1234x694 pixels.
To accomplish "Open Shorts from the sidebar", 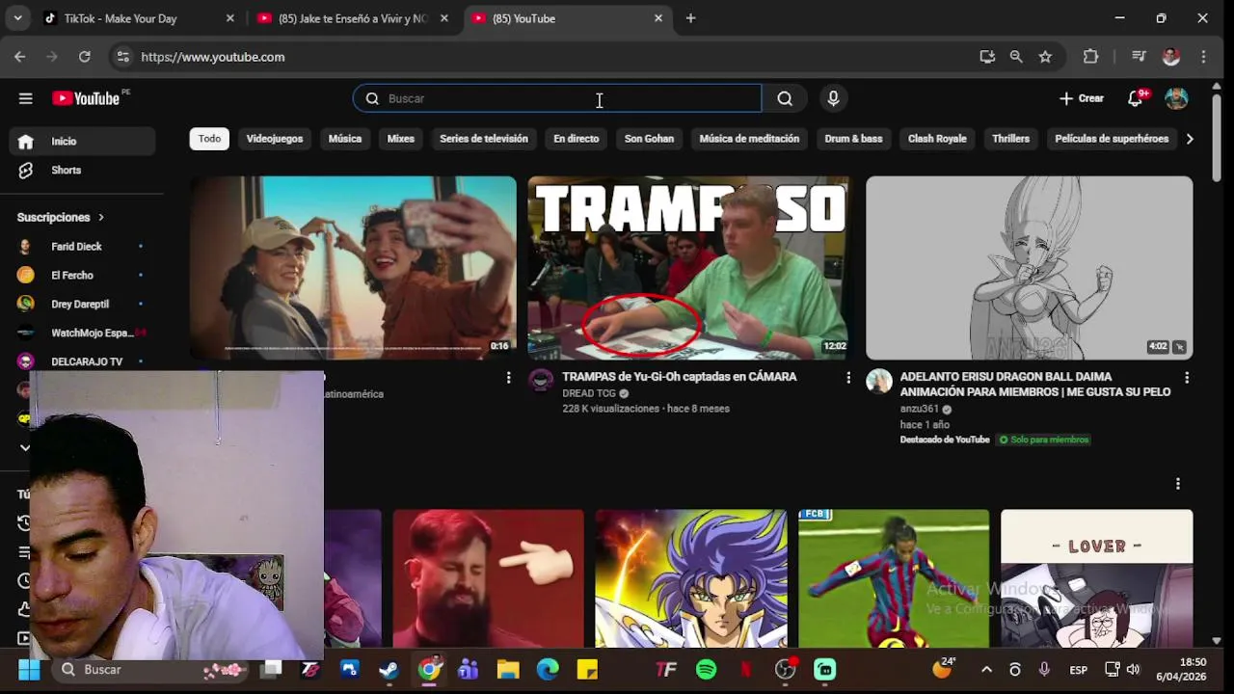I will [83, 170].
